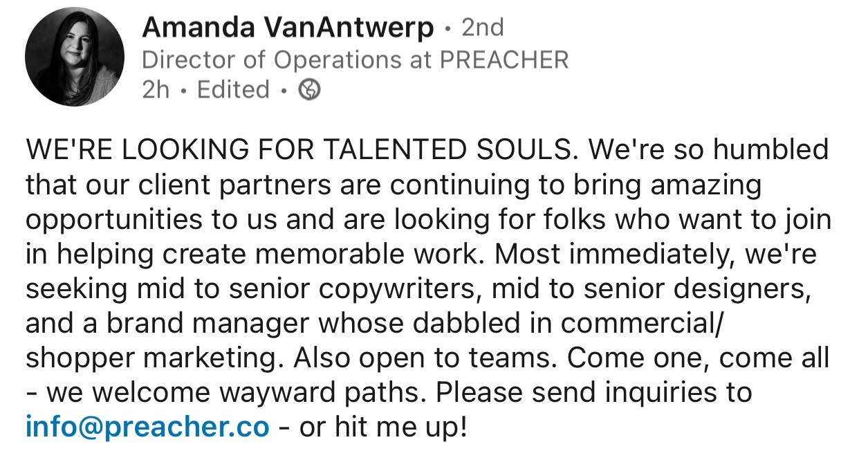Click the 2nd degree connection badge
Viewport: 859px width, 451px height.
click(x=483, y=28)
